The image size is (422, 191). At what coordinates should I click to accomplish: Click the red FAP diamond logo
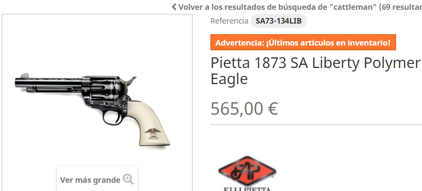[247, 171]
